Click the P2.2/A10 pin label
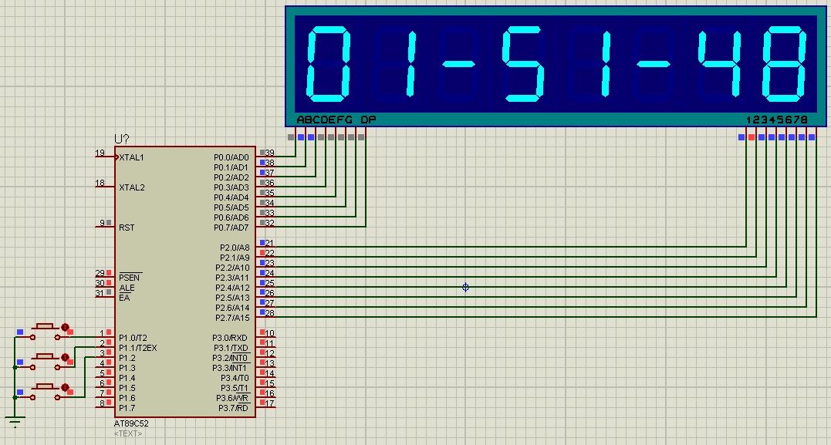The width and height of the screenshot is (831, 445). click(x=232, y=268)
